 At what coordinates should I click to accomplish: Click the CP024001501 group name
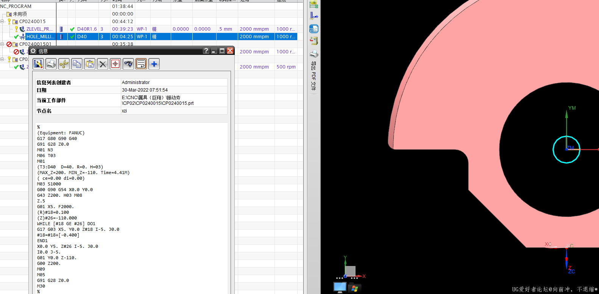pyautogui.click(x=35, y=44)
